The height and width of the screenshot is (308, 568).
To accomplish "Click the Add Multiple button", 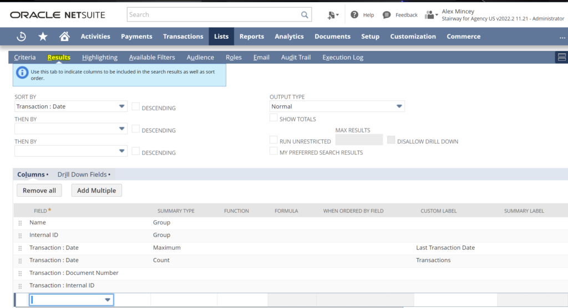I will point(97,191).
